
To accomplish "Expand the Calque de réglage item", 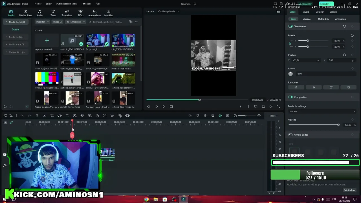I will [x=6, y=52].
